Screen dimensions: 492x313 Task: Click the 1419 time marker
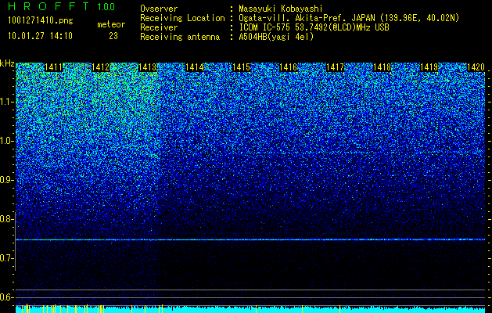click(429, 67)
